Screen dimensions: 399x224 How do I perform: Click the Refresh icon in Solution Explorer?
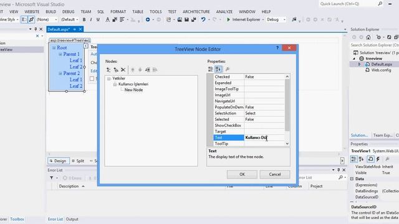click(x=389, y=37)
